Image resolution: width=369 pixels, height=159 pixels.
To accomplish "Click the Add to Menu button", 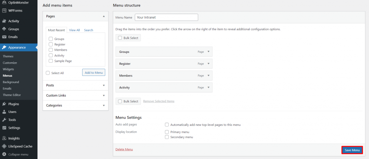I will [93, 73].
